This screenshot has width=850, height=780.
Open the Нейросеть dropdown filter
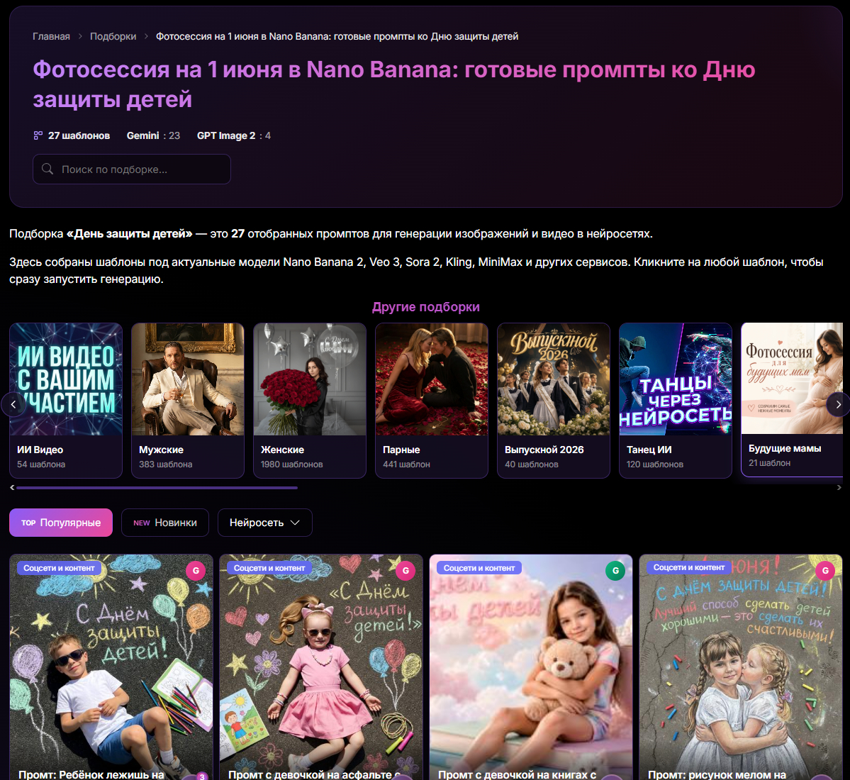(264, 523)
